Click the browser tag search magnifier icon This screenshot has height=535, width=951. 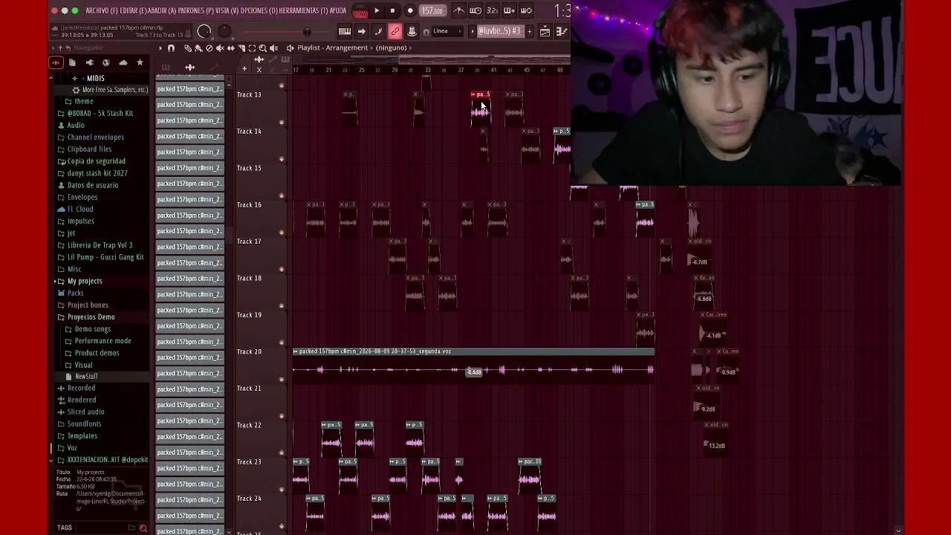tap(143, 528)
